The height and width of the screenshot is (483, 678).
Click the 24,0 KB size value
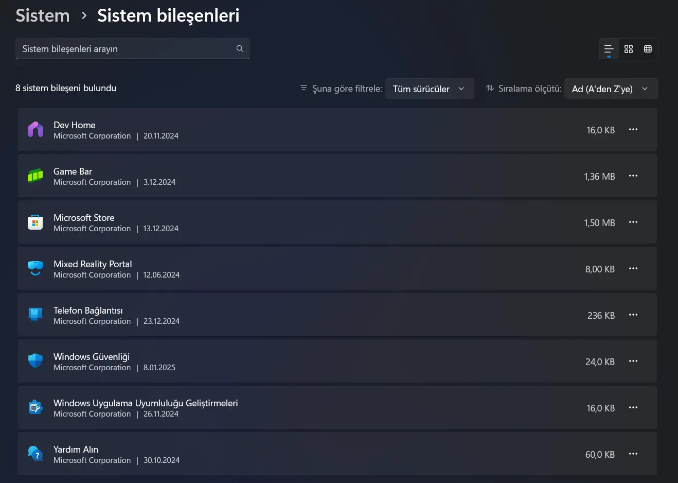click(x=600, y=362)
